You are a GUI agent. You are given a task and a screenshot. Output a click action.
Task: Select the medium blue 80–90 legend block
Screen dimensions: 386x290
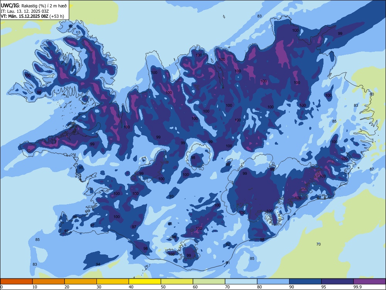[x=273, y=281]
